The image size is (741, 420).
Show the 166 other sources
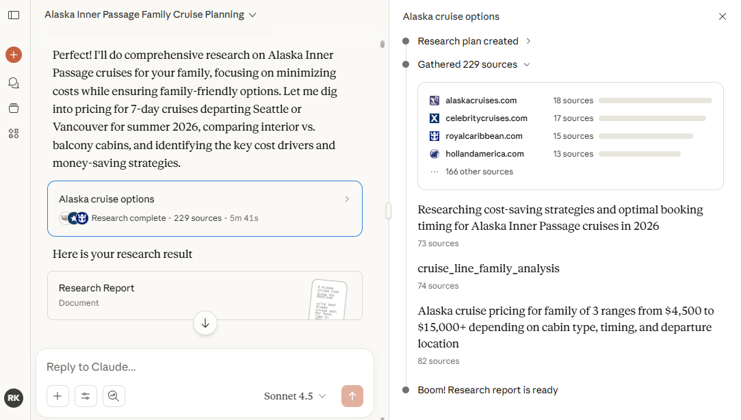[x=479, y=172]
